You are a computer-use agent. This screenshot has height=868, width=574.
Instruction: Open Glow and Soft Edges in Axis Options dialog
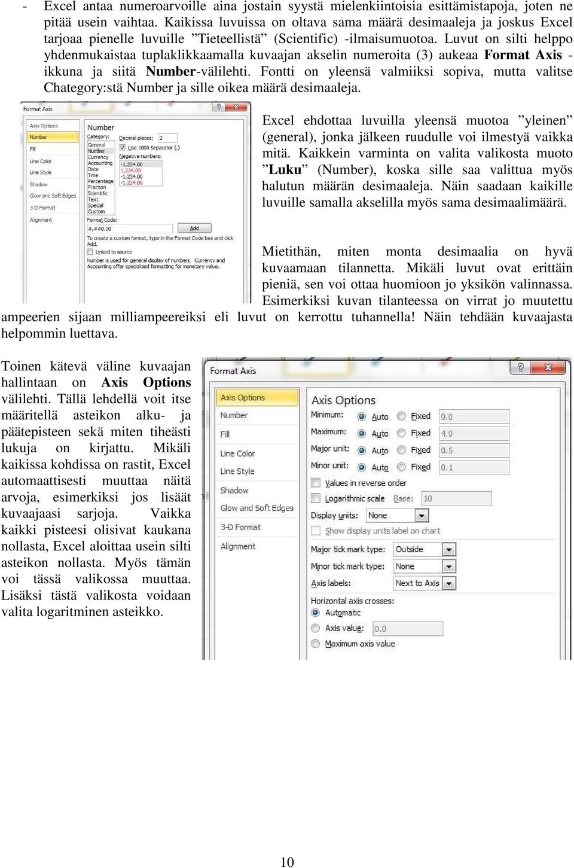(x=257, y=508)
